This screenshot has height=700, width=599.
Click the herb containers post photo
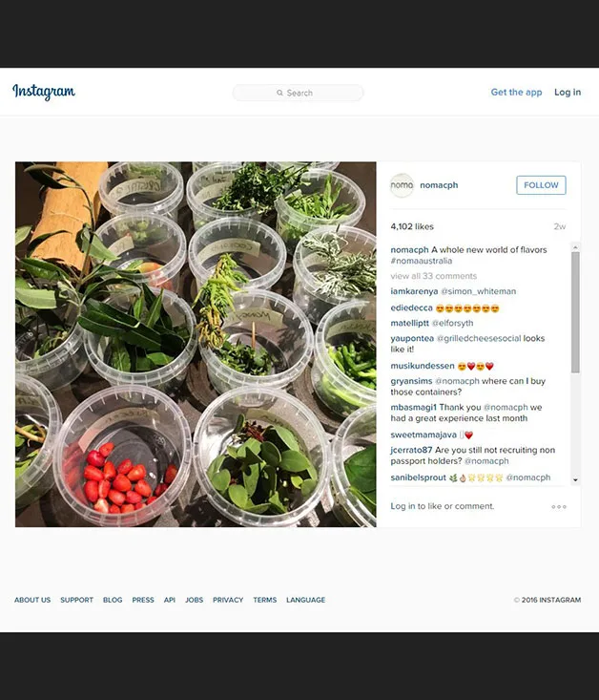[196, 344]
